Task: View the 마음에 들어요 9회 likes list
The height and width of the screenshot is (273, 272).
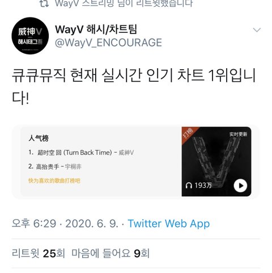Action: click(110, 253)
